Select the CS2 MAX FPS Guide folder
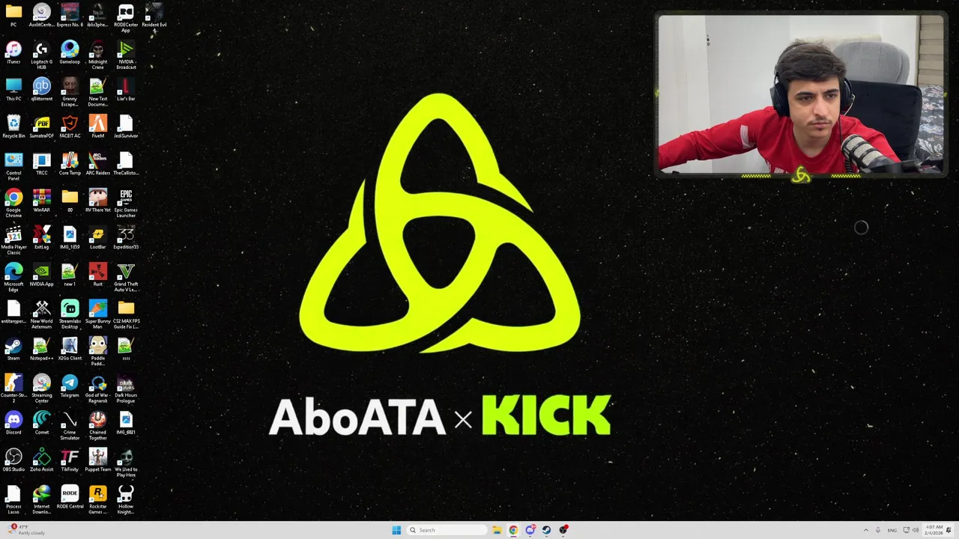The height and width of the screenshot is (539, 959). coord(126,314)
